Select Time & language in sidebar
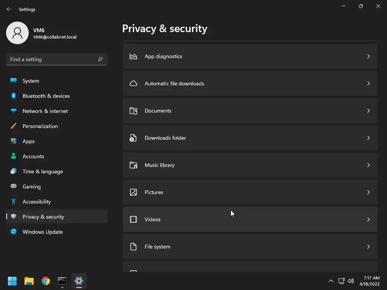Image resolution: width=387 pixels, height=290 pixels. coord(43,171)
